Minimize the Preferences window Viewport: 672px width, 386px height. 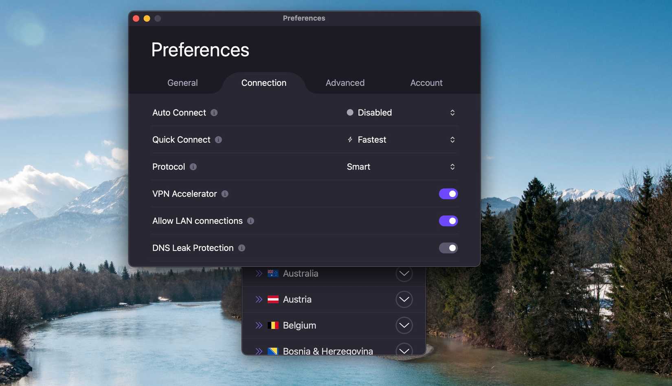(x=147, y=18)
